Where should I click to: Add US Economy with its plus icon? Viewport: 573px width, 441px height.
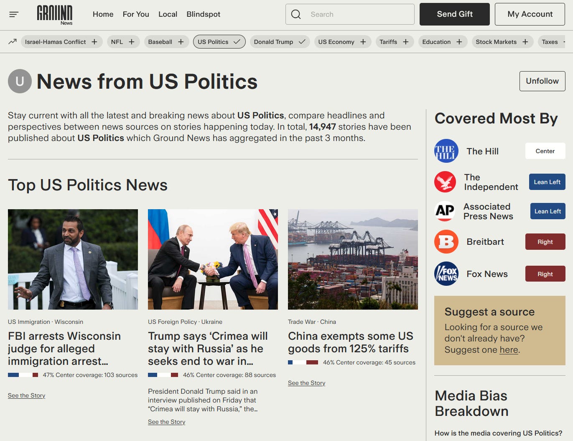coord(363,42)
